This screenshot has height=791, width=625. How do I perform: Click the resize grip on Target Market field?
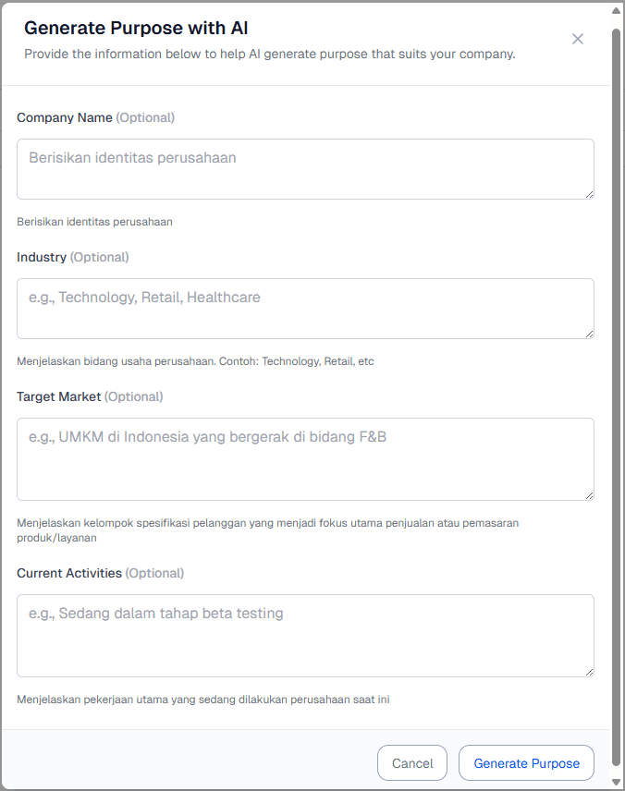point(590,495)
